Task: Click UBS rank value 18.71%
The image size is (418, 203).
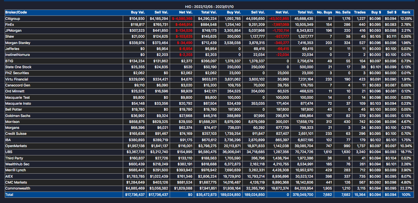Action: pos(406,151)
